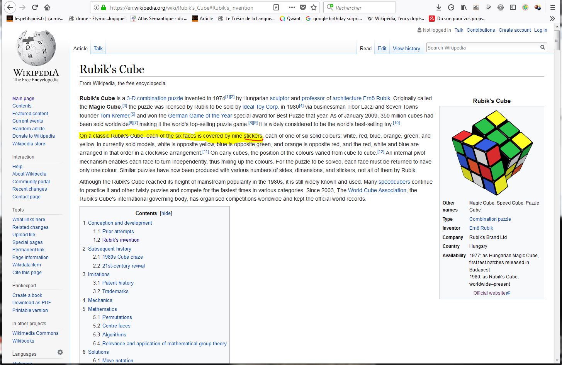The height and width of the screenshot is (365, 562).
Task: Reload the current page
Action: [x=35, y=7]
